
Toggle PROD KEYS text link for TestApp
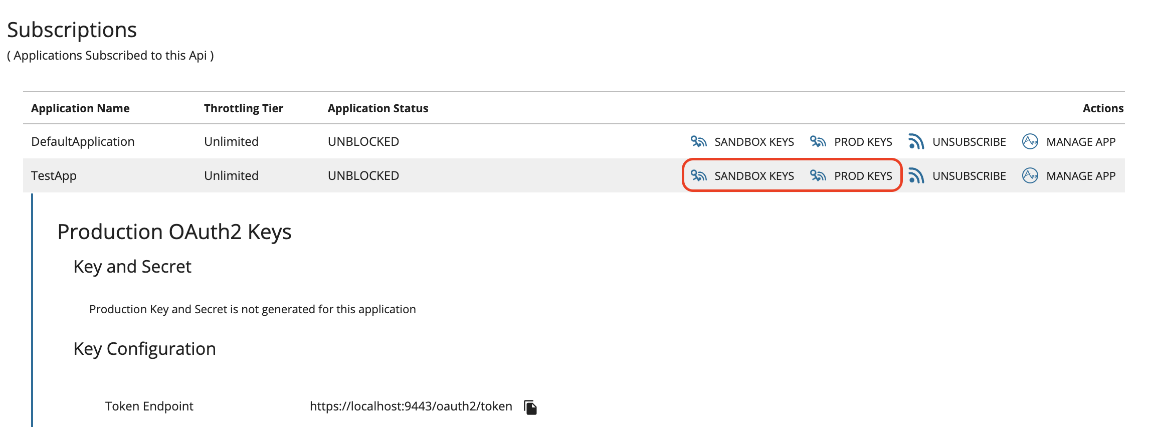[863, 176]
